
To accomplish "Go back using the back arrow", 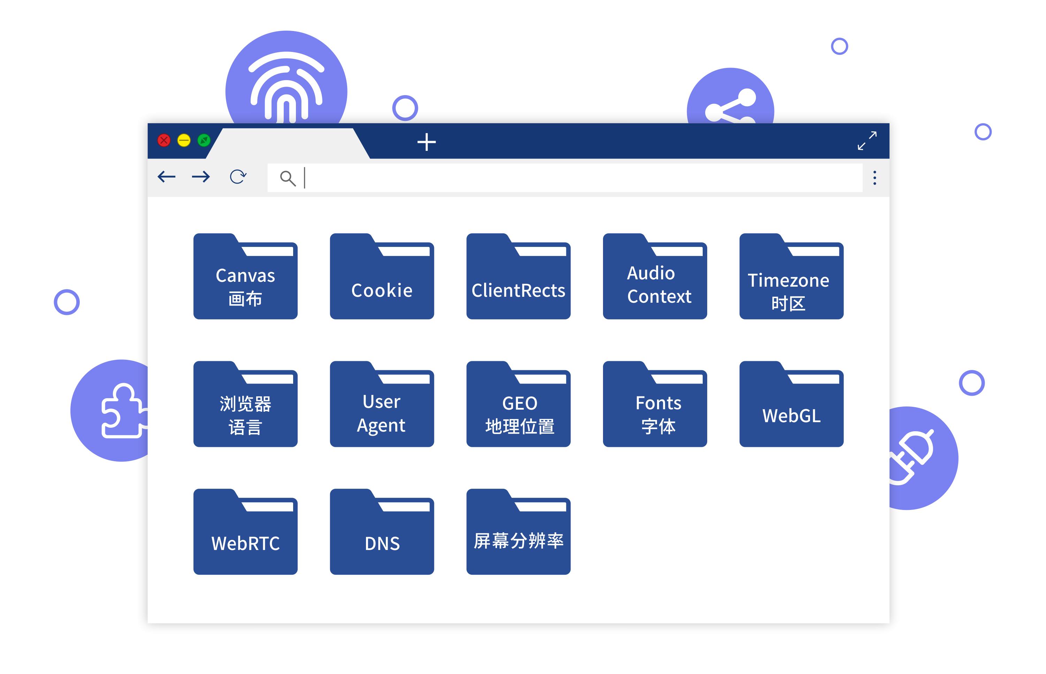I will (166, 177).
